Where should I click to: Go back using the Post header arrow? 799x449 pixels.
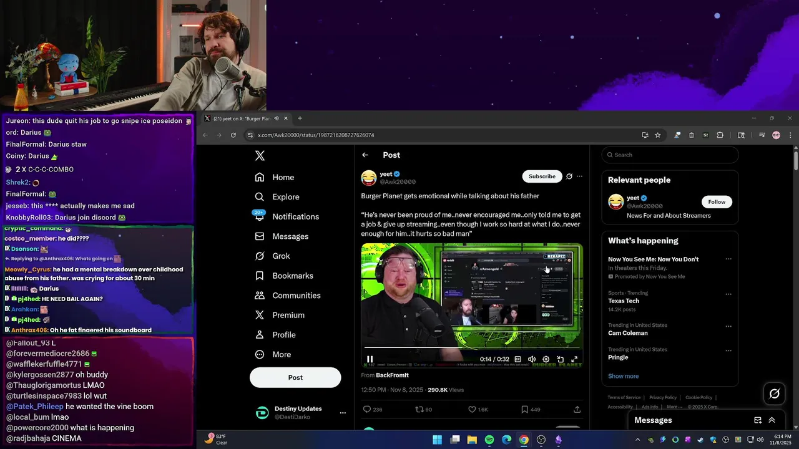tap(365, 155)
